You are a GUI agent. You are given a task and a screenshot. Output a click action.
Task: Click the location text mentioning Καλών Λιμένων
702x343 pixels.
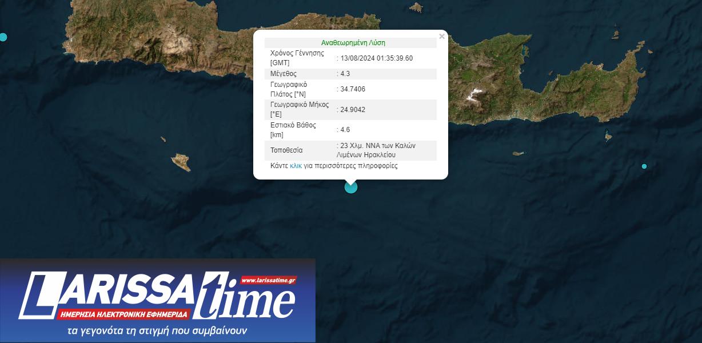(x=377, y=150)
